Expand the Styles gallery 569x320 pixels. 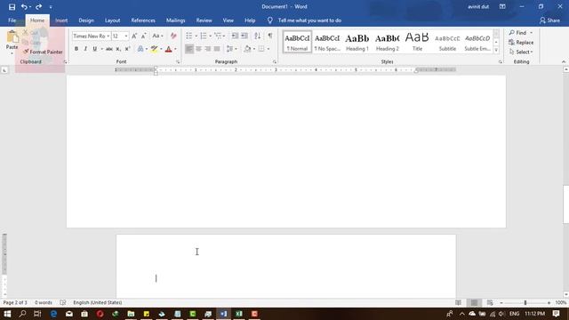(496, 50)
